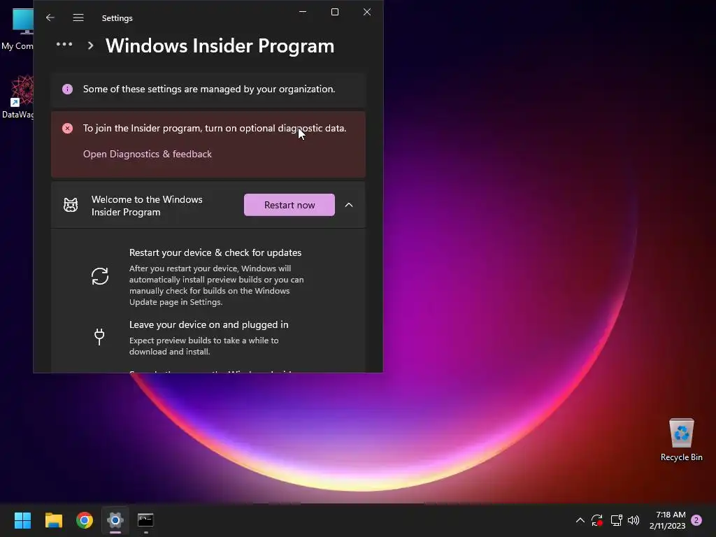716x537 pixels.
Task: Click 'Restart your device & check for updates' heading
Action: [x=215, y=252]
